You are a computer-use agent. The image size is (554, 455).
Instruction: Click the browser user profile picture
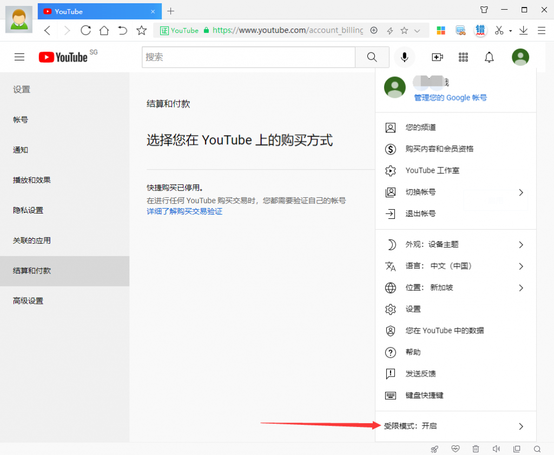(19, 19)
